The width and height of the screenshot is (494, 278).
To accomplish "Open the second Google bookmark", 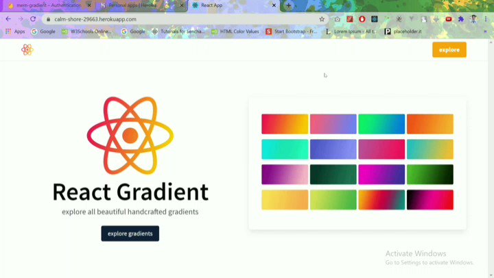I will point(133,31).
